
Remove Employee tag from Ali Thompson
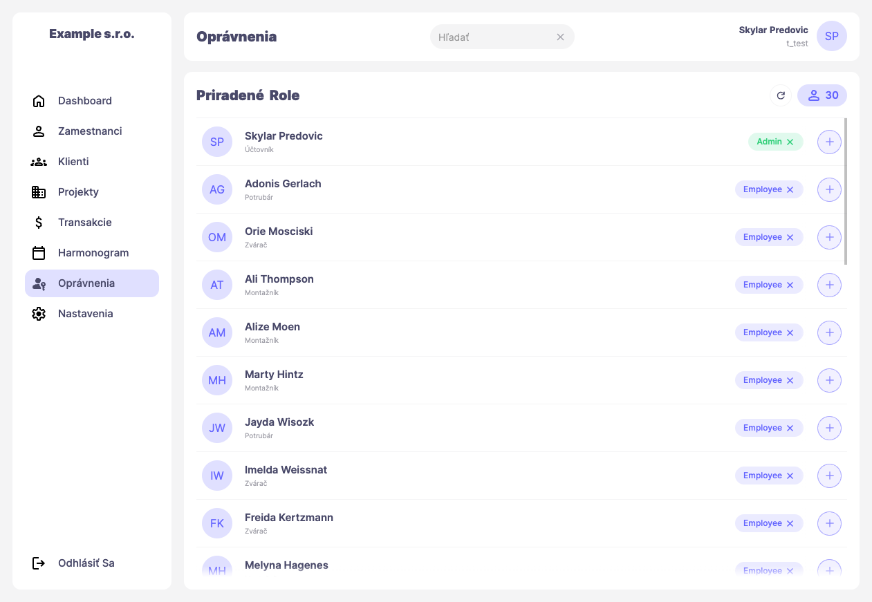pos(790,285)
